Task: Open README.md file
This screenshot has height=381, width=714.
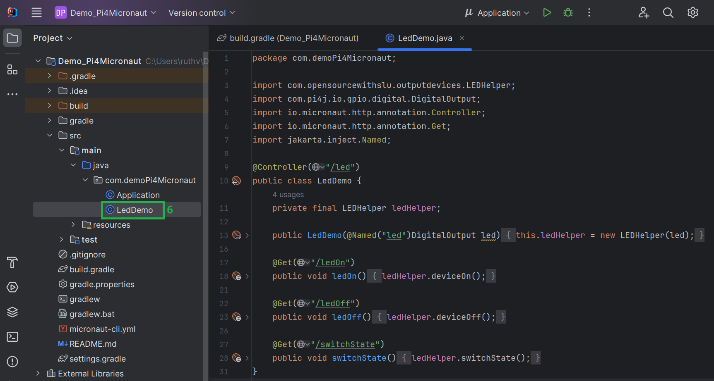Action: pyautogui.click(x=87, y=344)
